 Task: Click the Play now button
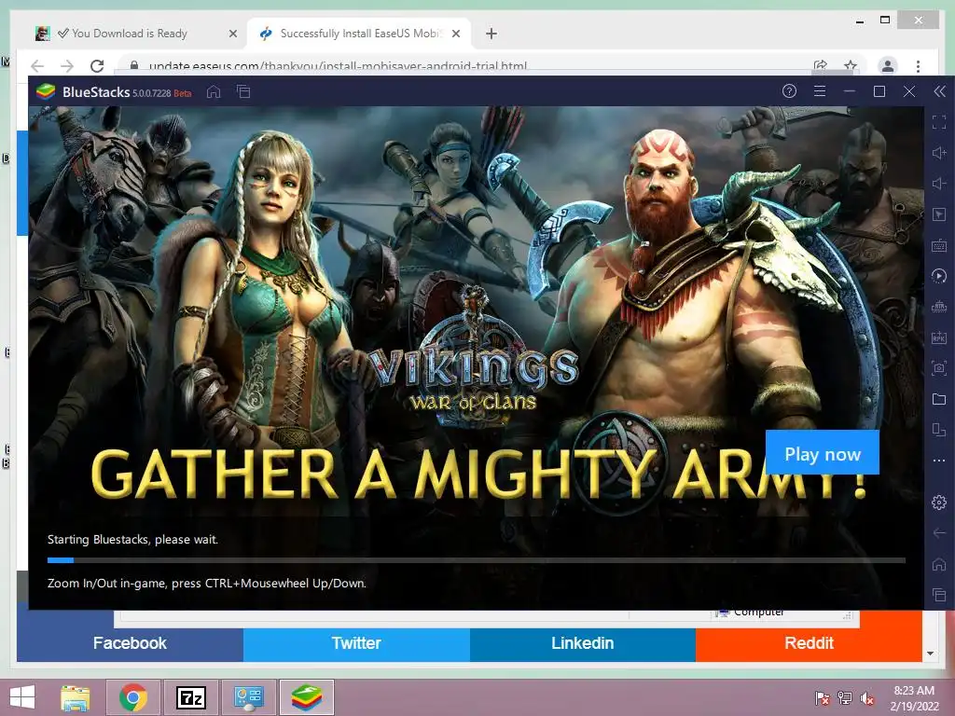coord(823,452)
